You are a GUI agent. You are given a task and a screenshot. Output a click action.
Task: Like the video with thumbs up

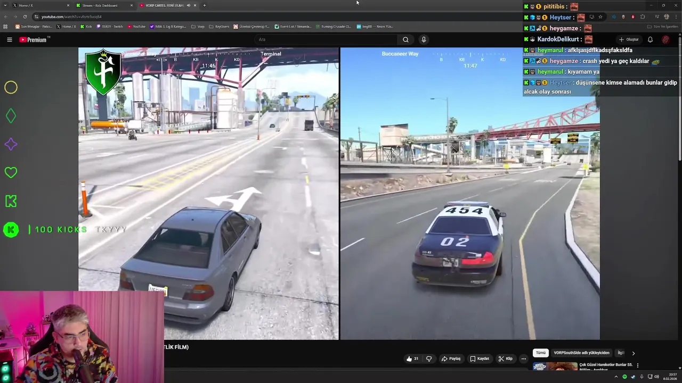tap(412, 359)
